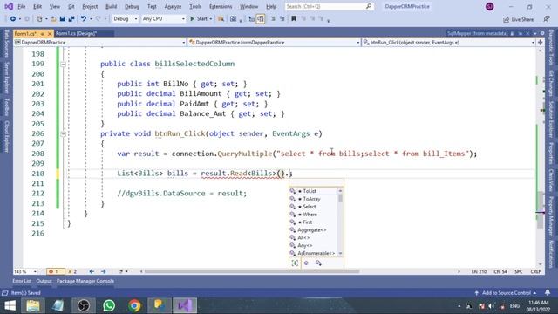Click the Save All toolbar icon

coord(71,19)
